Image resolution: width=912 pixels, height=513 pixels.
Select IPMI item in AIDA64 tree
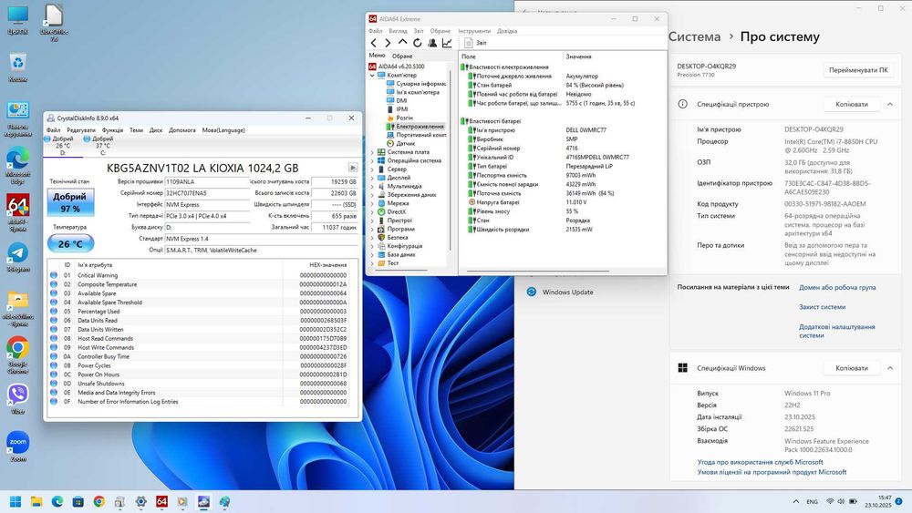pos(398,109)
